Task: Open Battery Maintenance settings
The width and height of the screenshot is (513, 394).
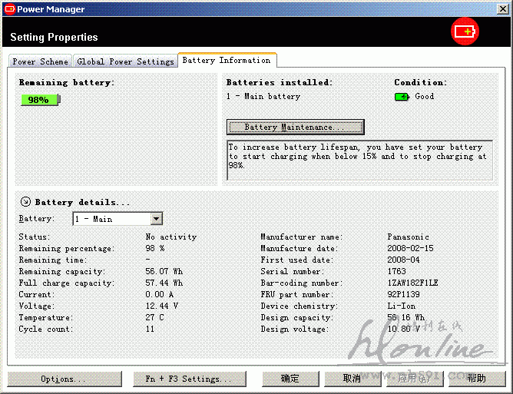Action: (x=295, y=127)
